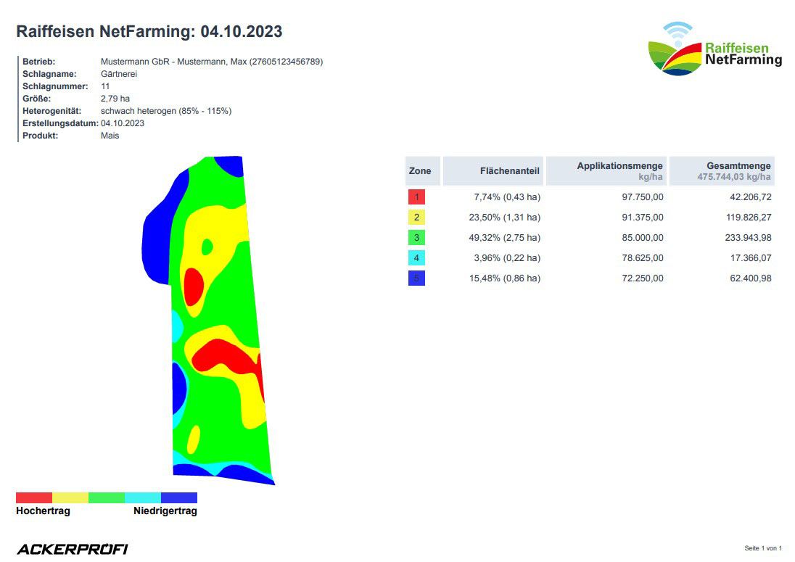Click the blue legend bar segment above Niedrigertrag
The image size is (795, 562).
tap(179, 497)
